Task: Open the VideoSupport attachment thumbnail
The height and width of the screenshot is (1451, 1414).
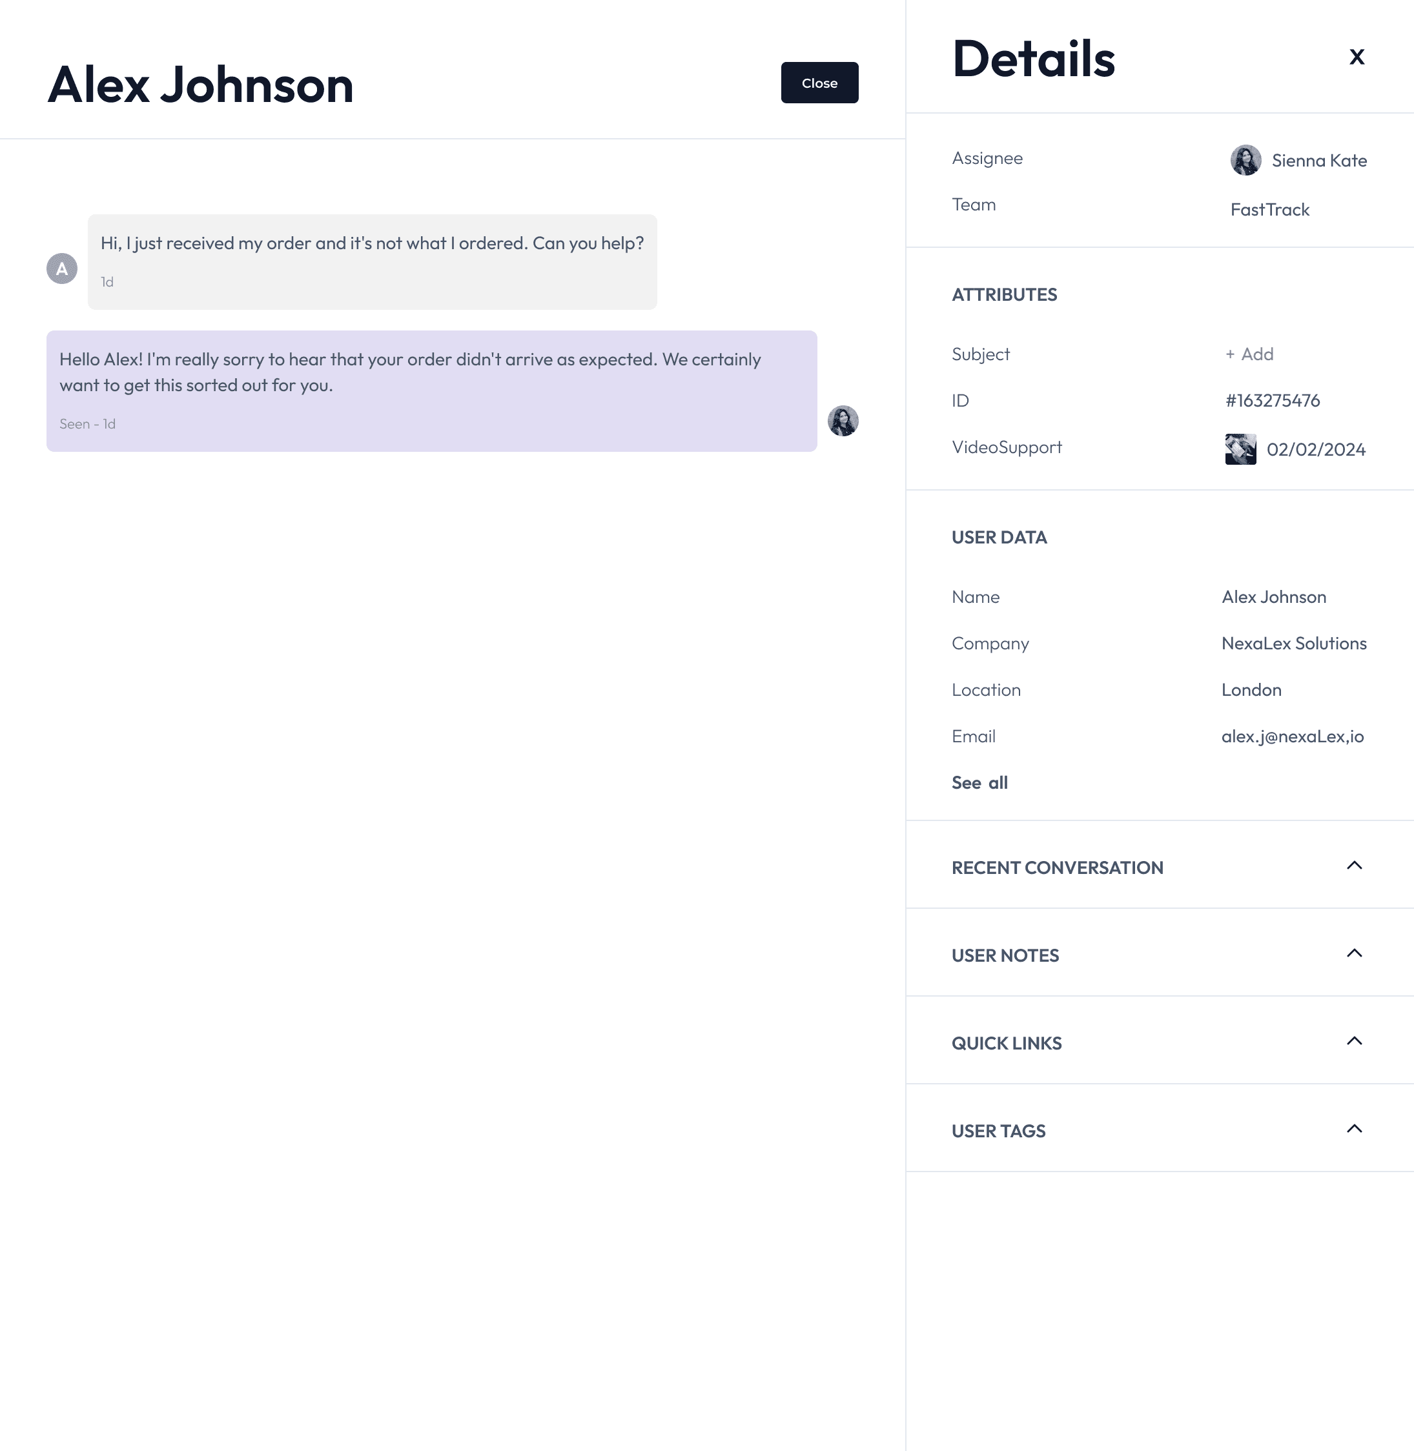Action: [x=1240, y=449]
